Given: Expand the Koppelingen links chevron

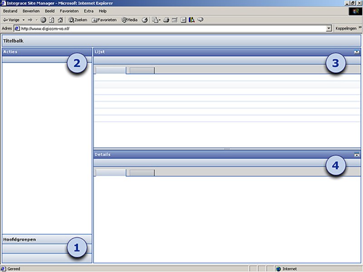Looking at the screenshot, I should 359,28.
